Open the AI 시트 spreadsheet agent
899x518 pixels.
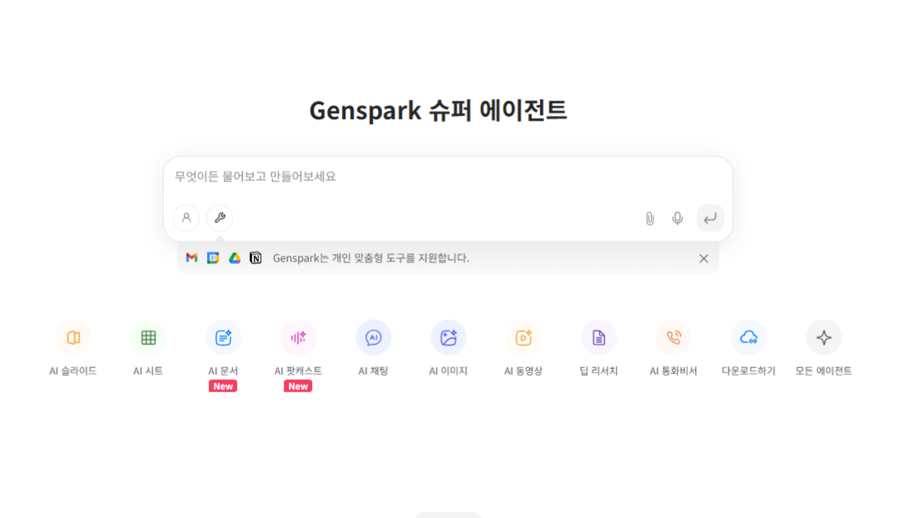pos(148,337)
